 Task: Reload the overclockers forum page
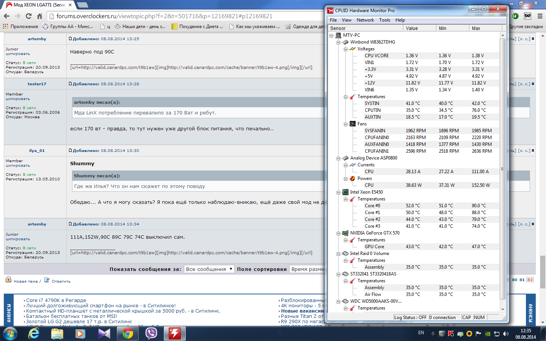click(28, 16)
